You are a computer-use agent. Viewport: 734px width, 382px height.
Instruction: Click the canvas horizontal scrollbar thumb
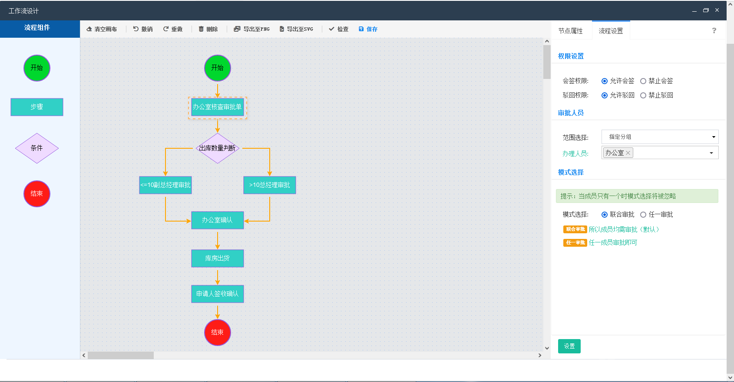tap(121, 355)
